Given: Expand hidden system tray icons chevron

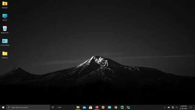Looking at the screenshot, I should tap(165, 107).
